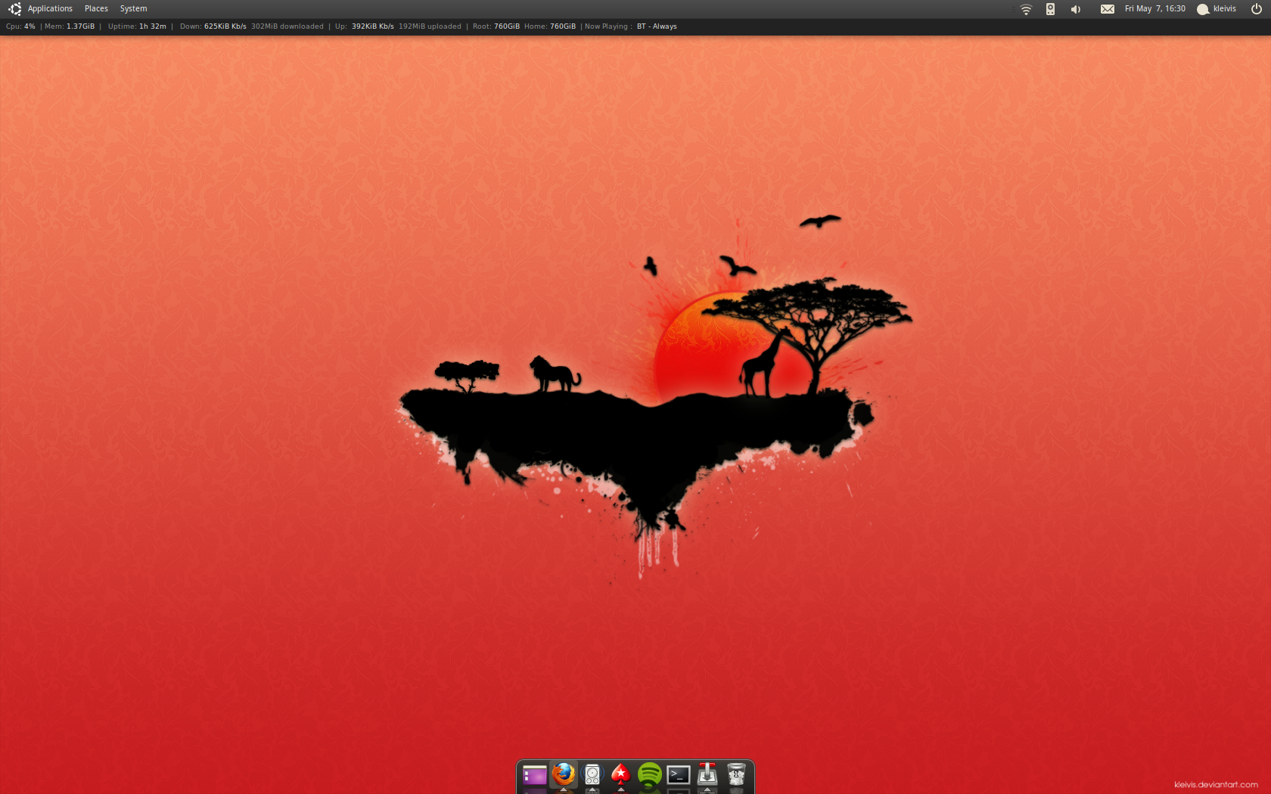Open the Applications menu
Image resolution: width=1271 pixels, height=794 pixels.
click(x=50, y=9)
